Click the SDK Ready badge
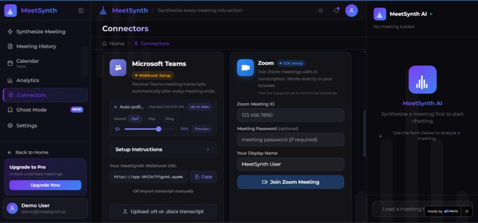478x223 pixels. [x=291, y=63]
